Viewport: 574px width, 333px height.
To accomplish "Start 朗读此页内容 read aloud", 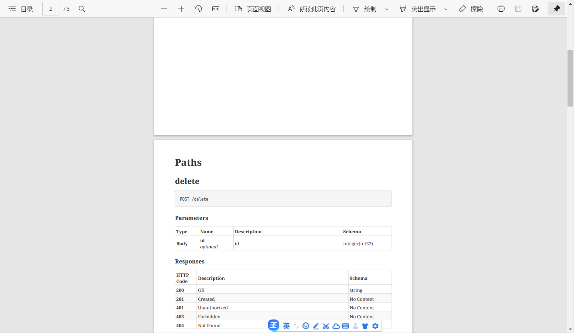I will 312,9.
